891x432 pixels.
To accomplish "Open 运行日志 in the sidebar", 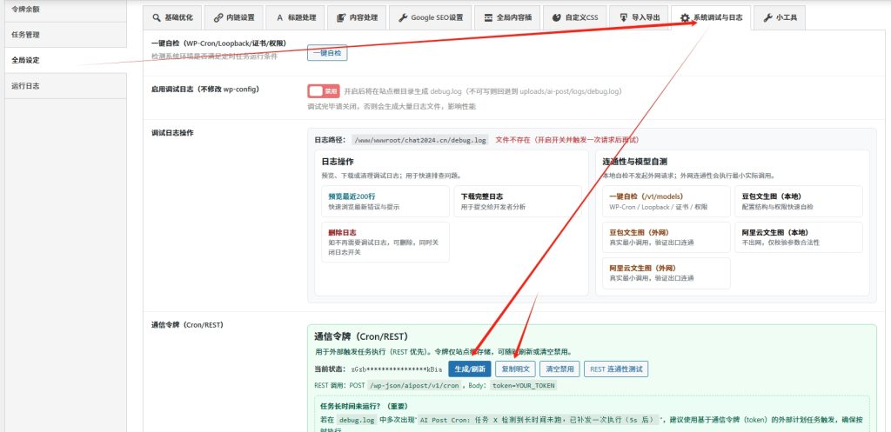I will [65, 86].
